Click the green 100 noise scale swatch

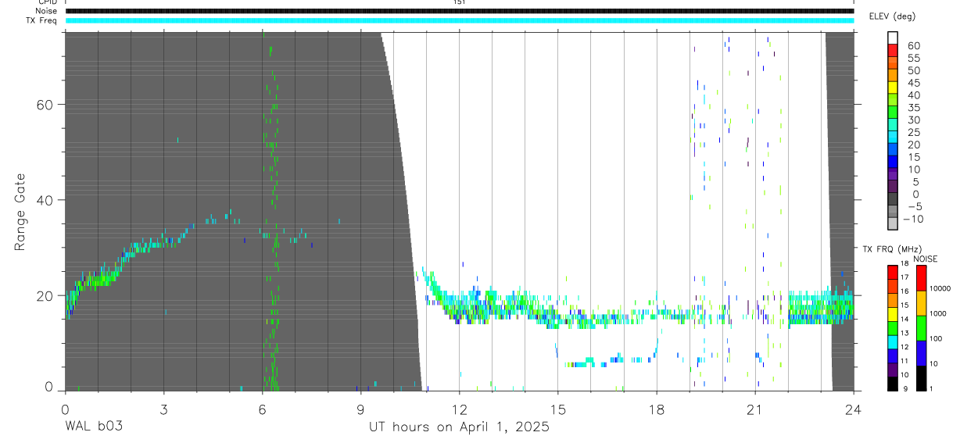[921, 327]
